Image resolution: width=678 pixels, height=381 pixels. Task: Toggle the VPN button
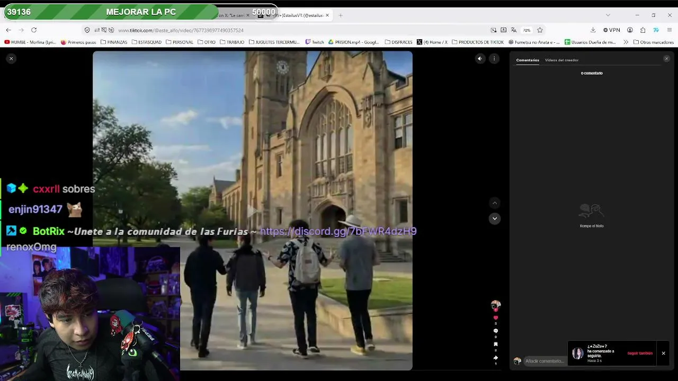coord(611,30)
